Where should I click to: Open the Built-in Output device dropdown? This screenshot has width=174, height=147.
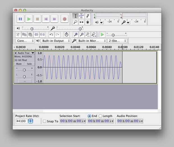click(x=56, y=41)
